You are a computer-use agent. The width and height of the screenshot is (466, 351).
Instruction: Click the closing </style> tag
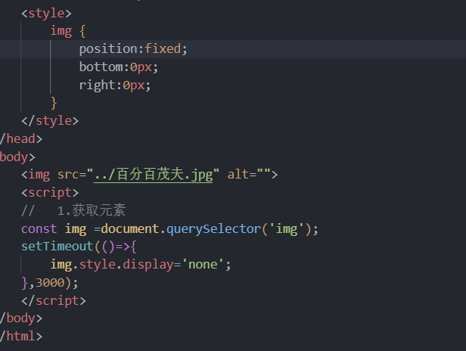[50, 121]
